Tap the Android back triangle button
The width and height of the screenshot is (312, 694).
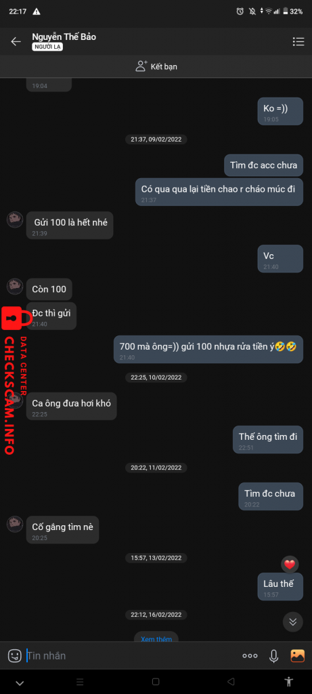pos(230,682)
